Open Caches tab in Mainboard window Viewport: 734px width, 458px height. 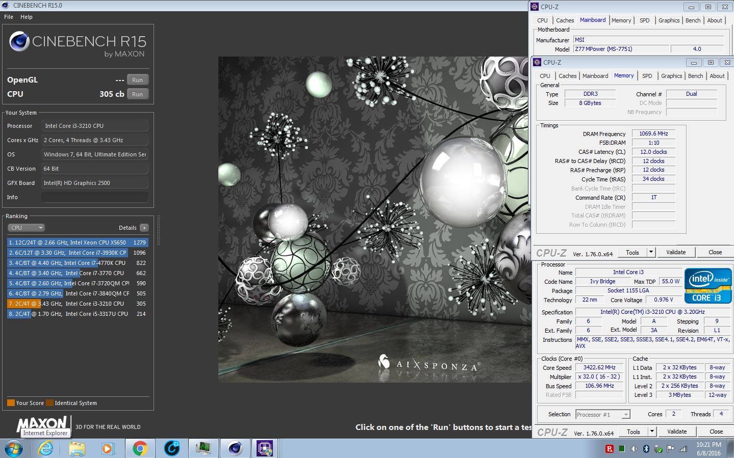(565, 20)
